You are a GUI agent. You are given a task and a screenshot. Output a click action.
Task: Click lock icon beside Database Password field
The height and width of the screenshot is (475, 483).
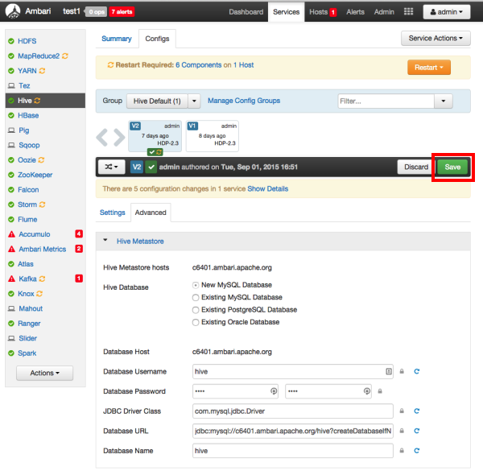[380, 391]
